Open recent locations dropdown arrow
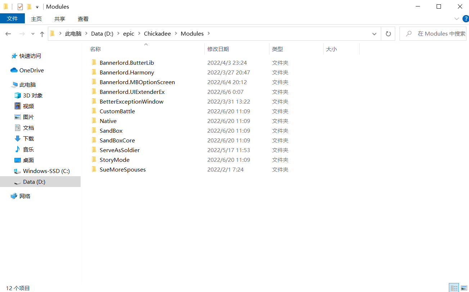 [x=33, y=34]
